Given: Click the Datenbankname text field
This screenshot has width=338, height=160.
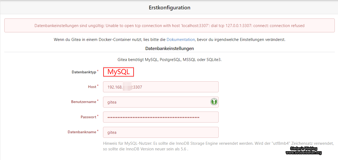Looking at the screenshot, I should coord(161,132).
